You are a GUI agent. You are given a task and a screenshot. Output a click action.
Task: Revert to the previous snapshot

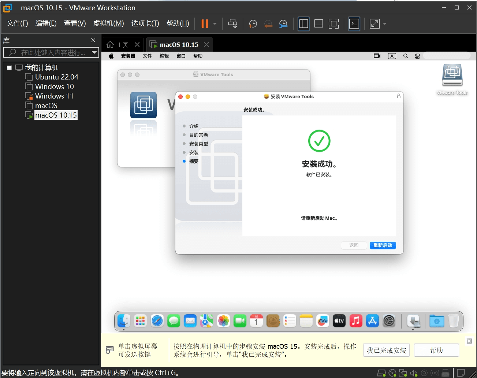tap(268, 24)
